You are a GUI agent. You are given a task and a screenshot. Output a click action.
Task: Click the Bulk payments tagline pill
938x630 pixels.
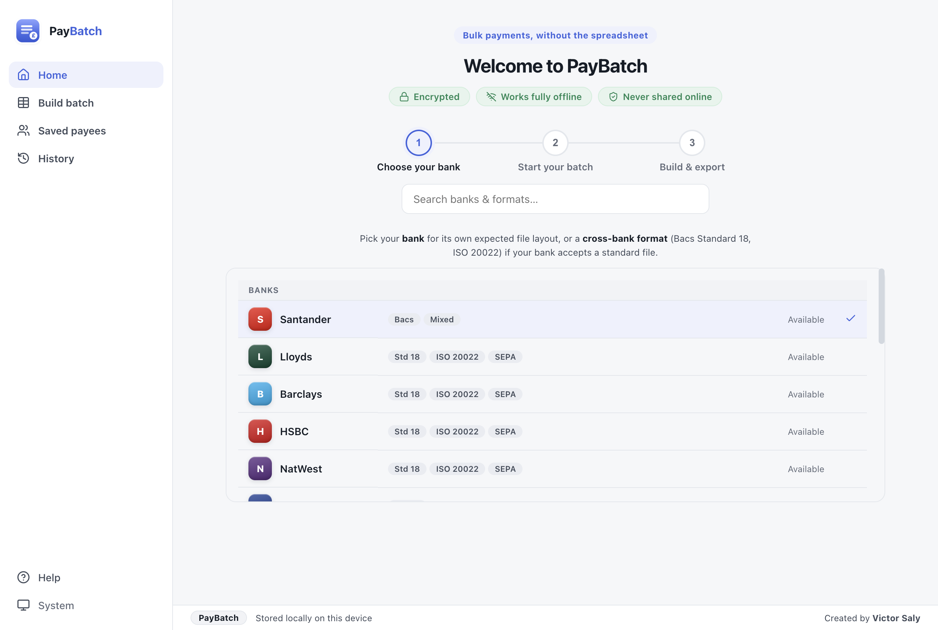555,36
